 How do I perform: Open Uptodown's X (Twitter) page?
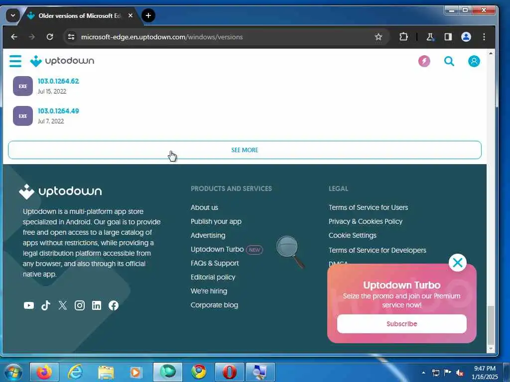point(63,305)
